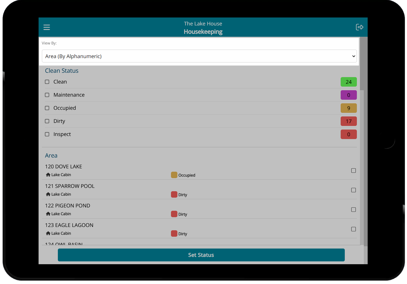Click the Occupied color square for 120 DOVE LAKE
The image size is (407, 284).
[174, 175]
